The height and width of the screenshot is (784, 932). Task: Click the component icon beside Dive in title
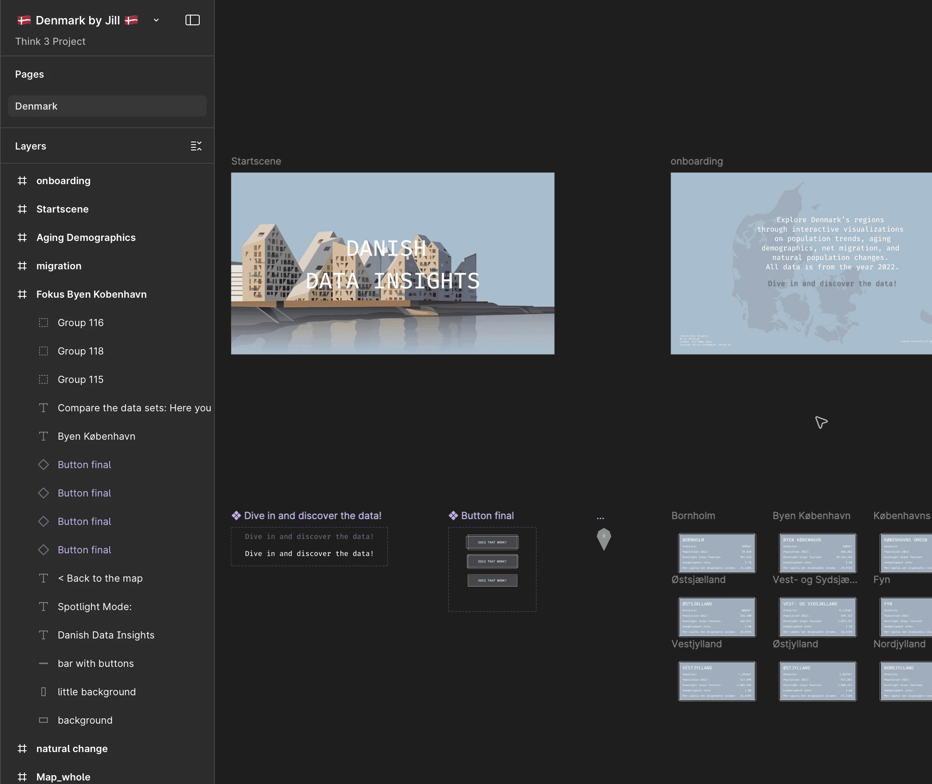click(x=236, y=516)
